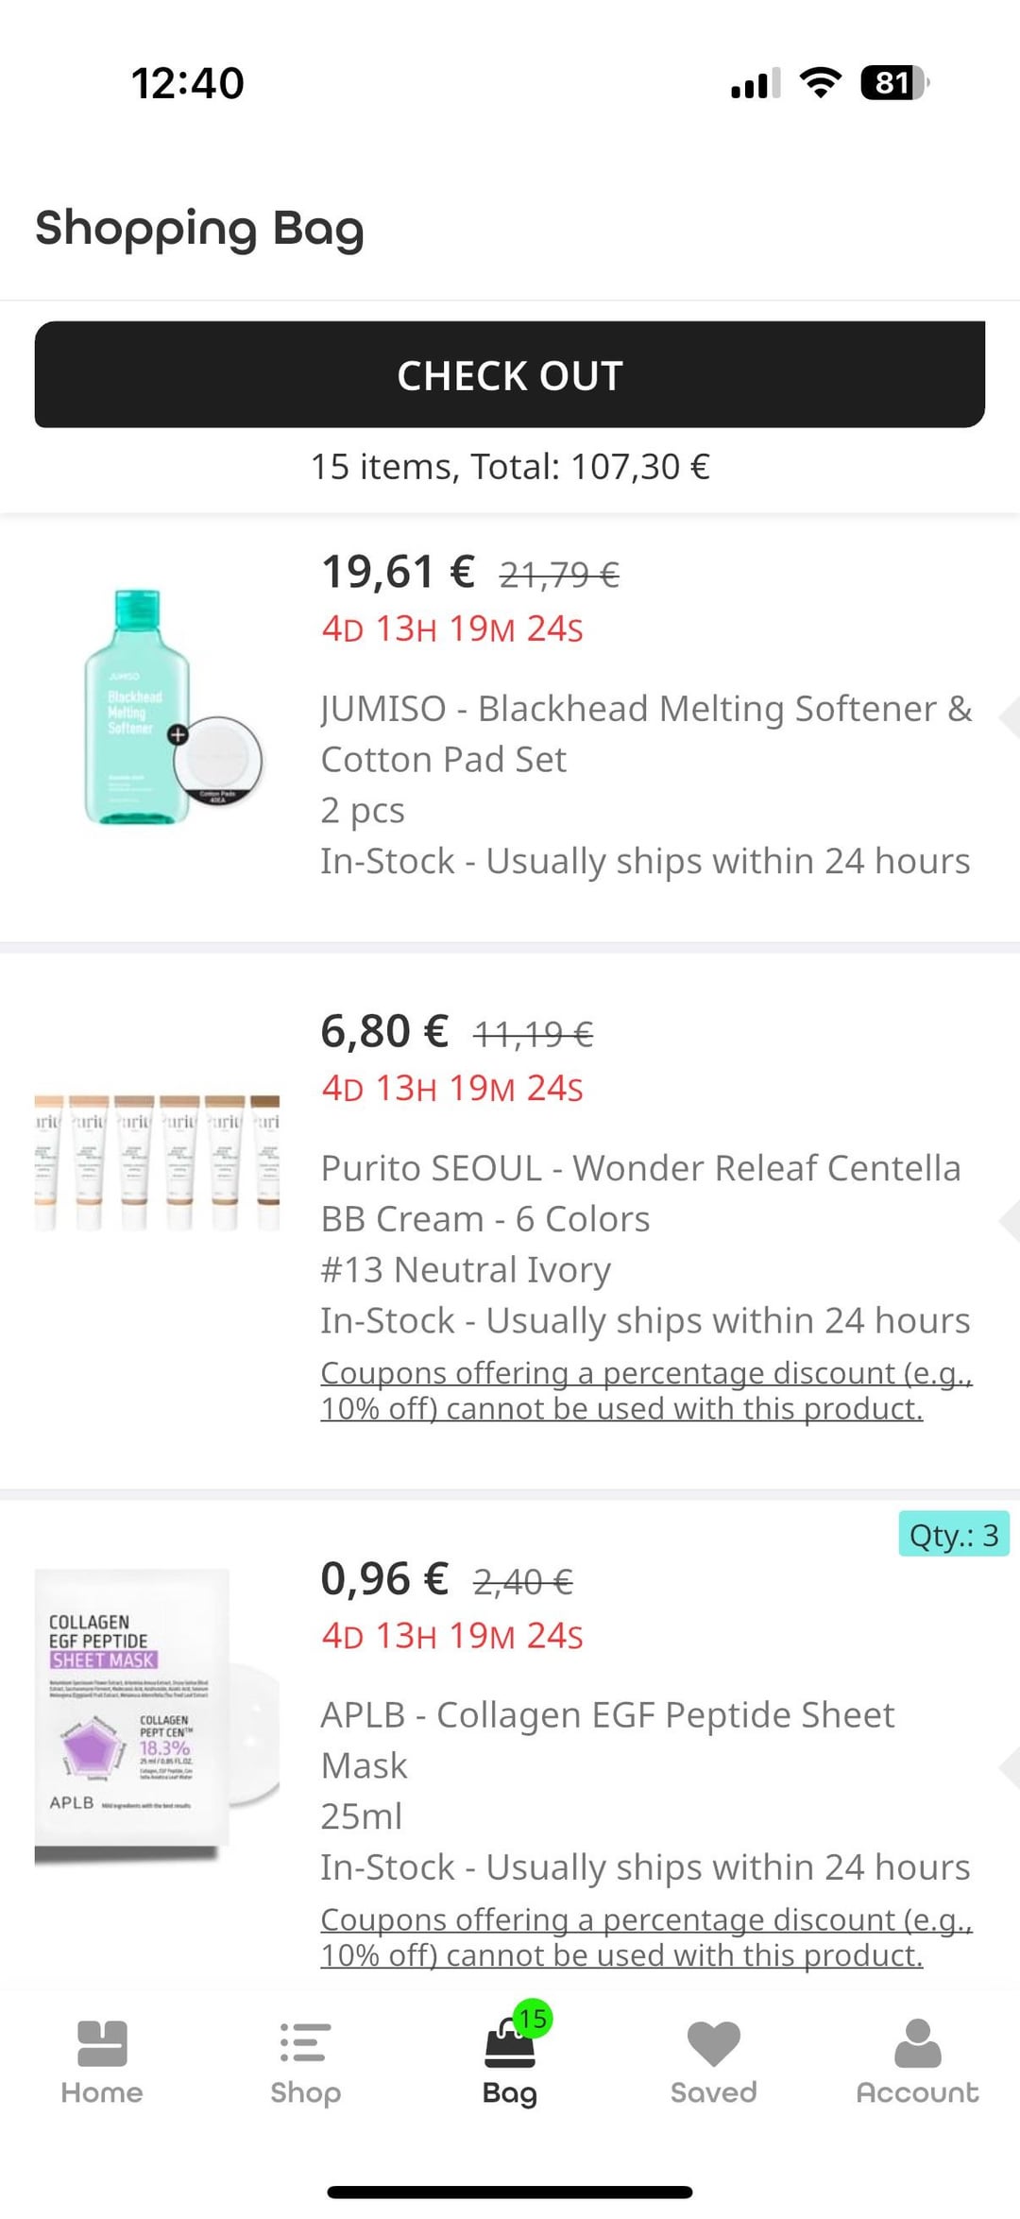The width and height of the screenshot is (1020, 2219).
Task: Reveal options arrow for APLB Sheet Mask
Action: click(1009, 1766)
